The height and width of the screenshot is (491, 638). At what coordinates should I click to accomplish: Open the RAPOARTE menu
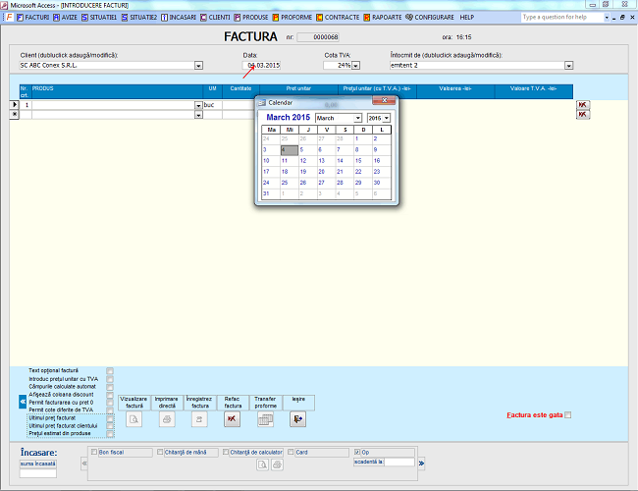(x=383, y=17)
